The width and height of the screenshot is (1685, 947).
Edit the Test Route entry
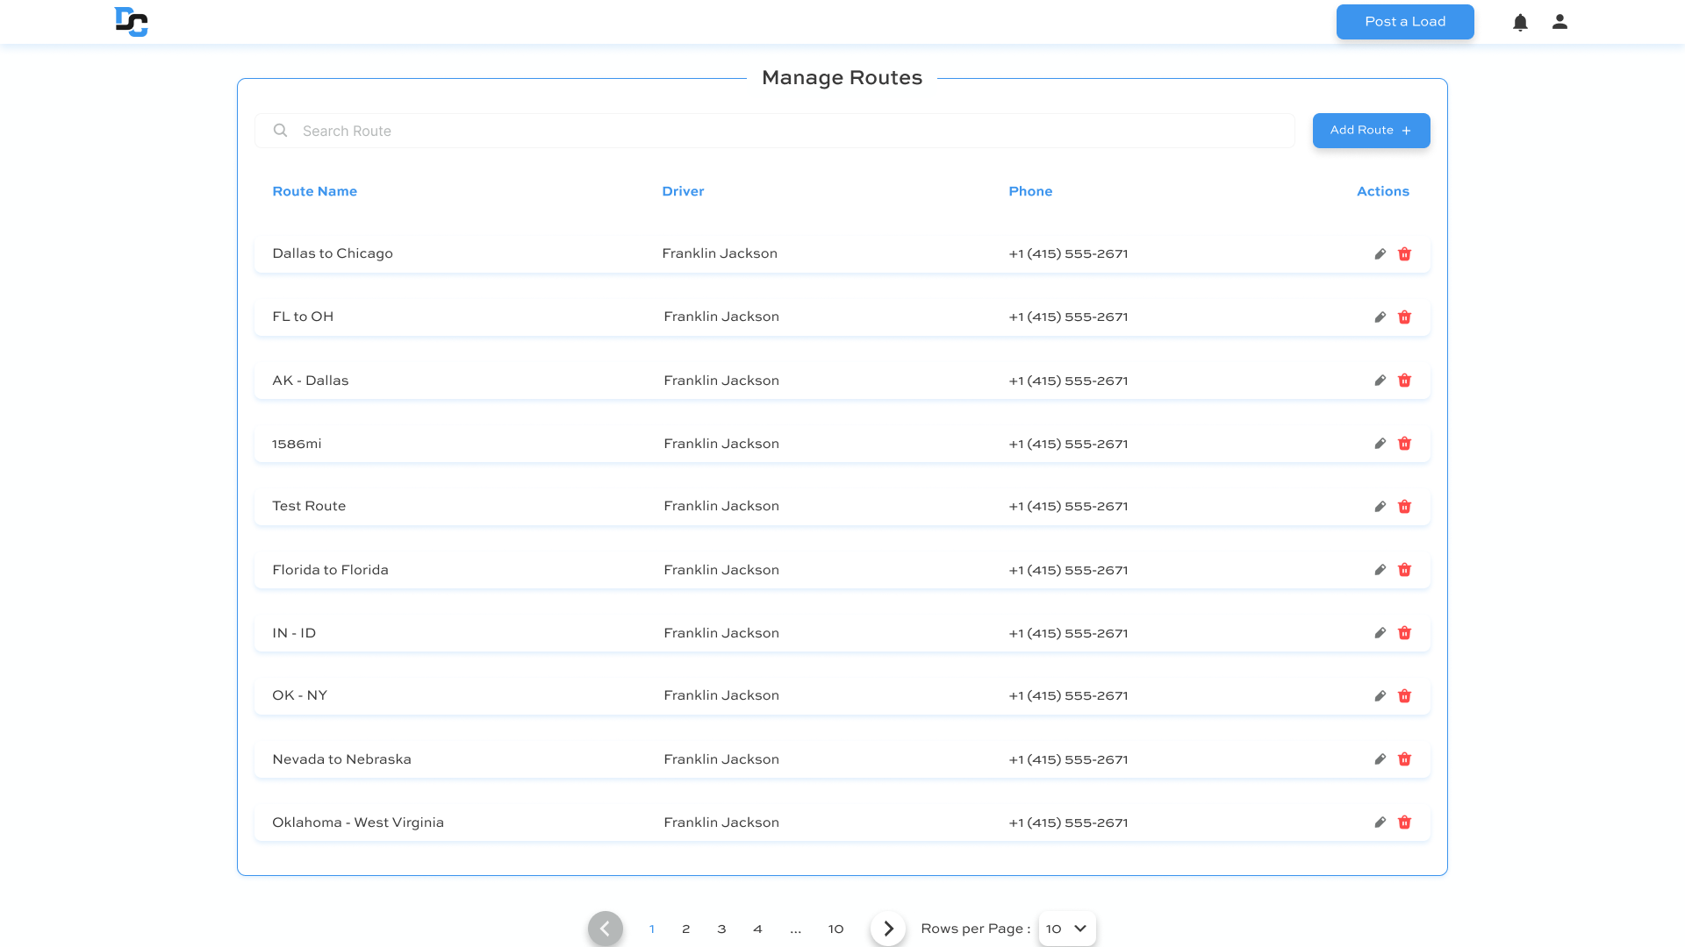pos(1380,507)
